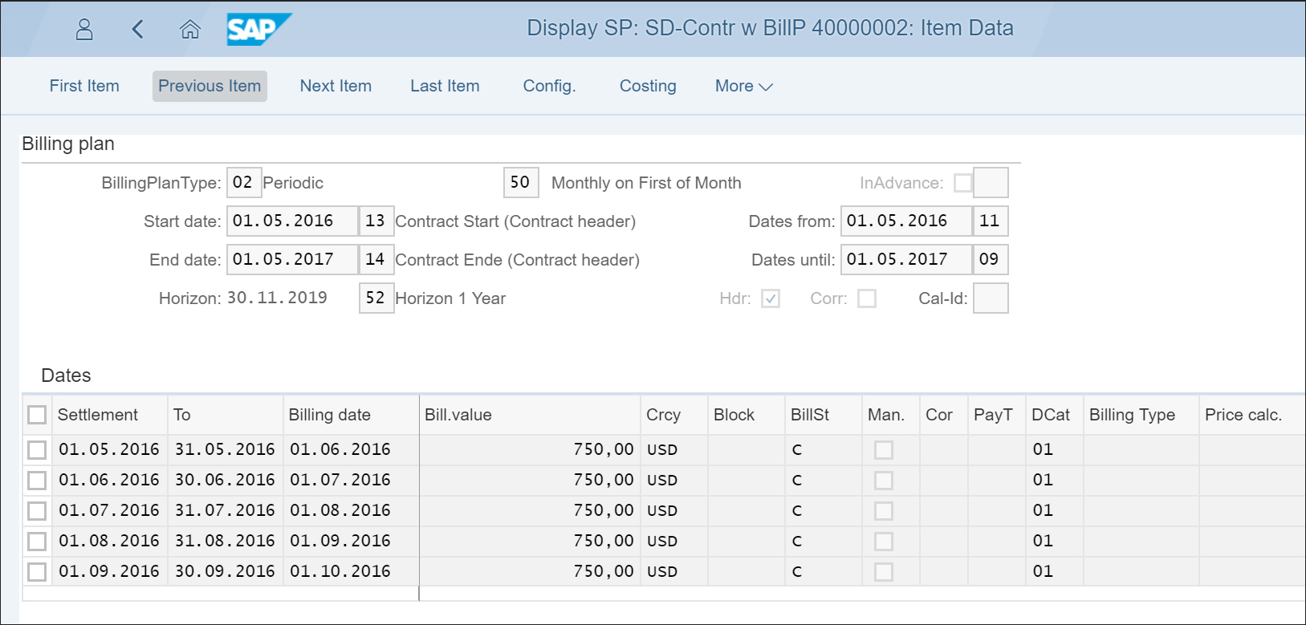Viewport: 1306px width, 625px height.
Task: Toggle the InAdvance checkbox
Action: click(963, 183)
